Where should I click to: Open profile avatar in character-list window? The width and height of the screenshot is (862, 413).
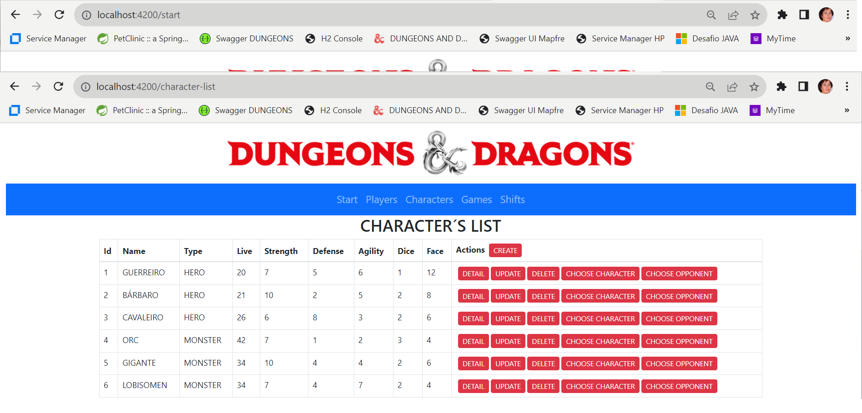pos(825,86)
